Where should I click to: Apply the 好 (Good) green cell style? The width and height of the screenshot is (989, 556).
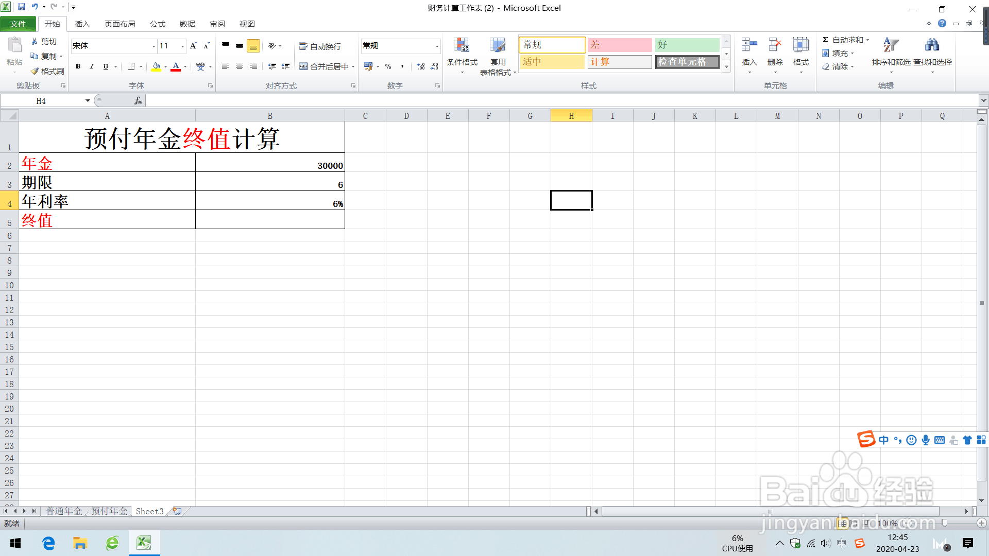(x=687, y=45)
